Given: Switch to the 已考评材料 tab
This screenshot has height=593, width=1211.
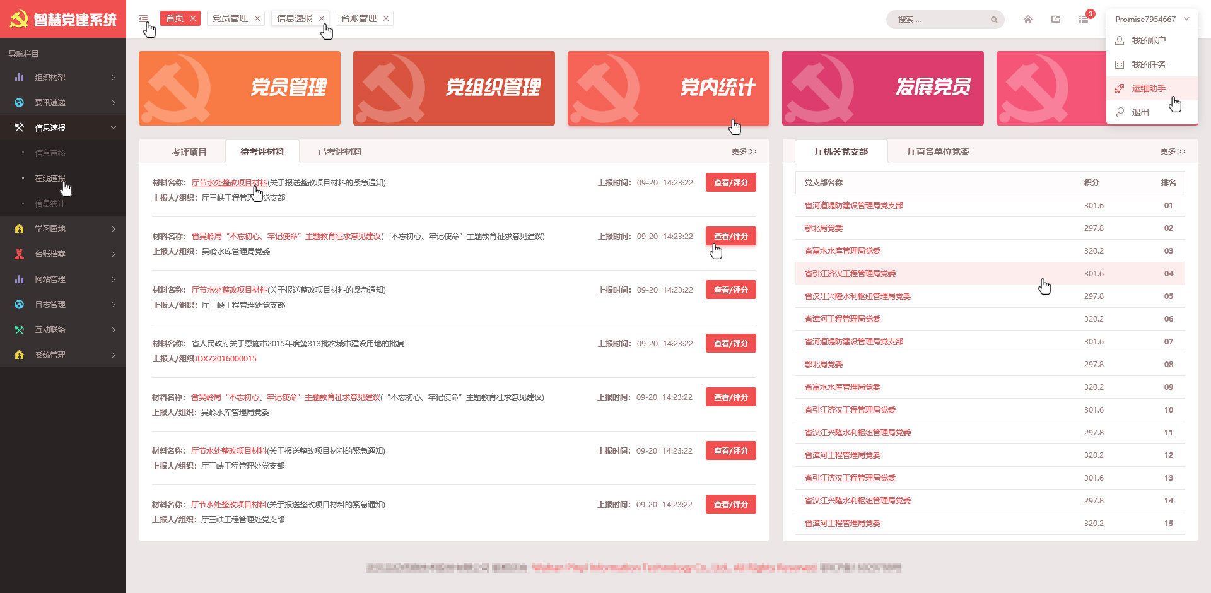Looking at the screenshot, I should (x=339, y=151).
